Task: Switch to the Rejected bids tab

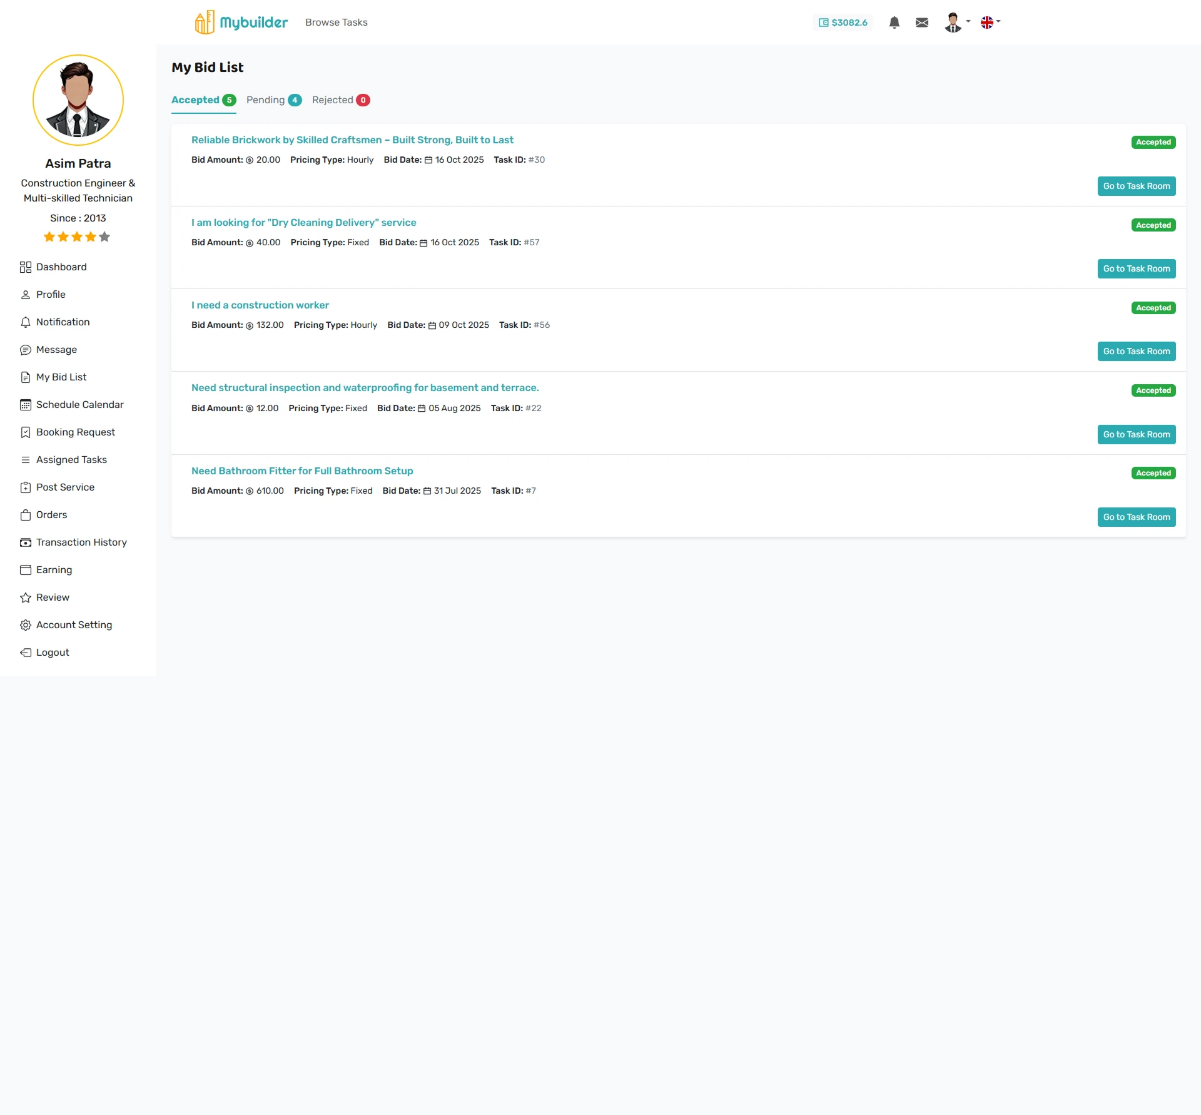Action: tap(340, 100)
